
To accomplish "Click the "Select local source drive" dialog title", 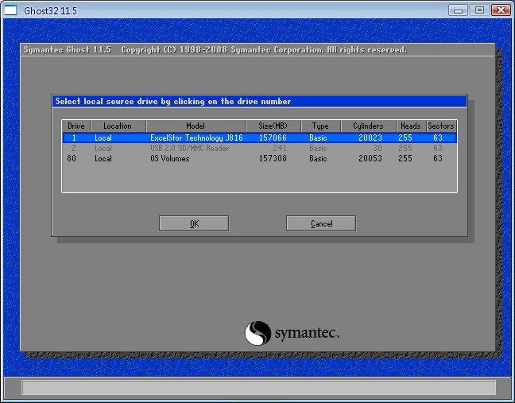I will pos(173,101).
